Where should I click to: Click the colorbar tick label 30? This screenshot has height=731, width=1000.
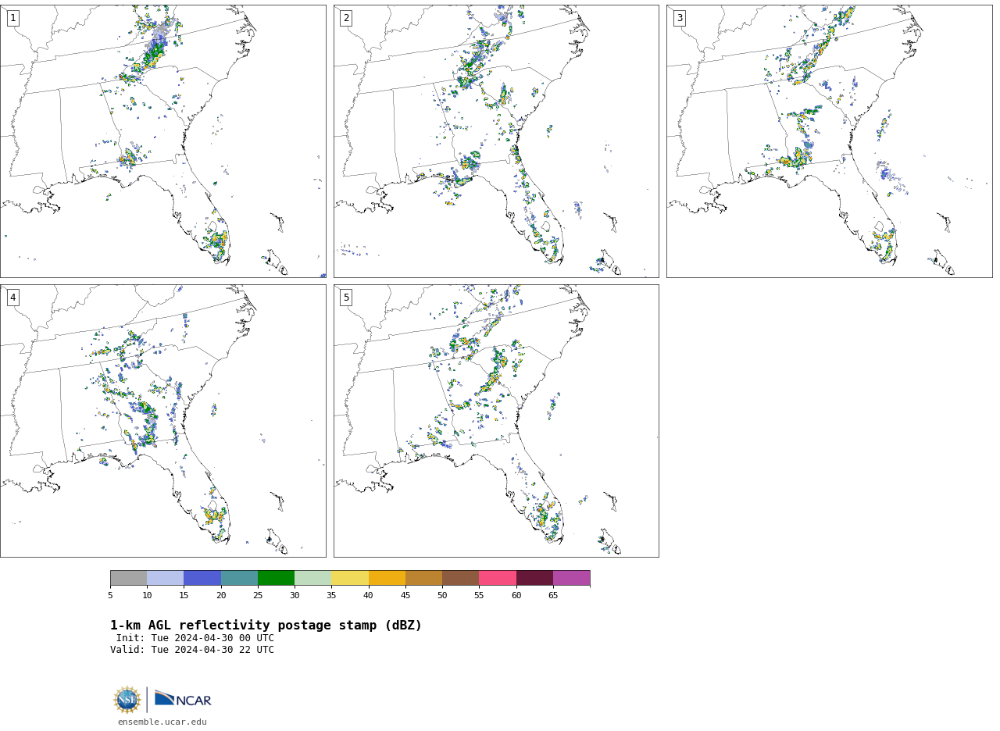click(x=295, y=596)
